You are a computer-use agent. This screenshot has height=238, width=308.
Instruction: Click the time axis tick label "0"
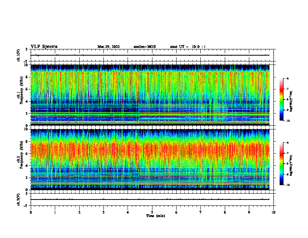(31, 212)
